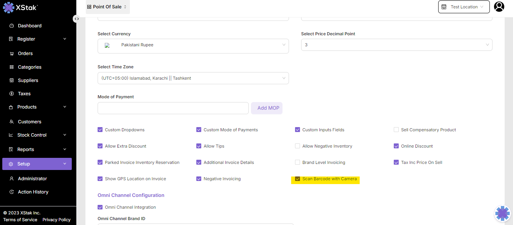Check Sell Compensatory Product option
Screen dimensions: 513x225
point(396,130)
